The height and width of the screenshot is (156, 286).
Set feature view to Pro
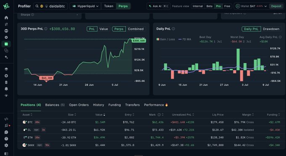[218, 6]
